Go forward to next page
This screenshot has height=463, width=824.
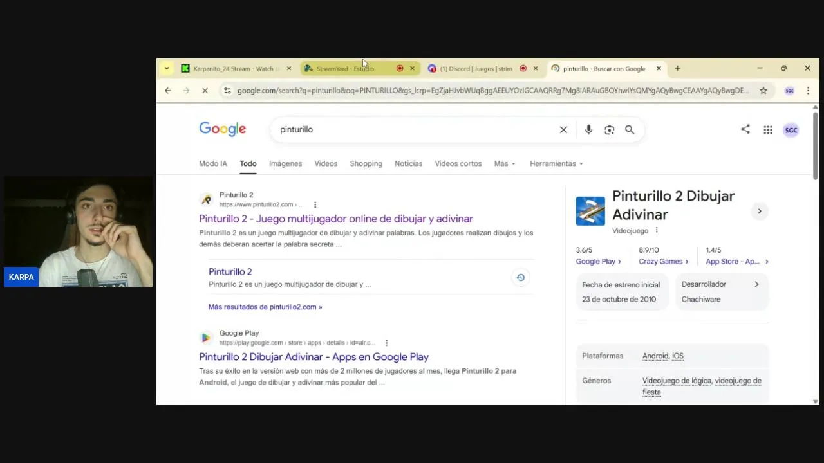click(x=187, y=91)
